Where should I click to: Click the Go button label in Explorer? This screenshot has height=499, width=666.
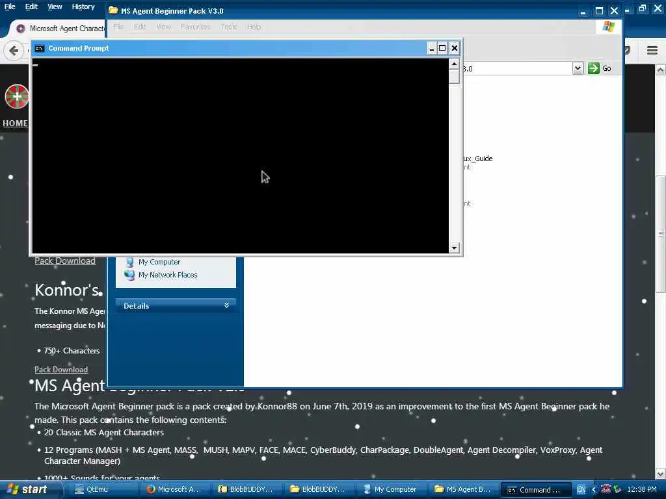pos(607,68)
